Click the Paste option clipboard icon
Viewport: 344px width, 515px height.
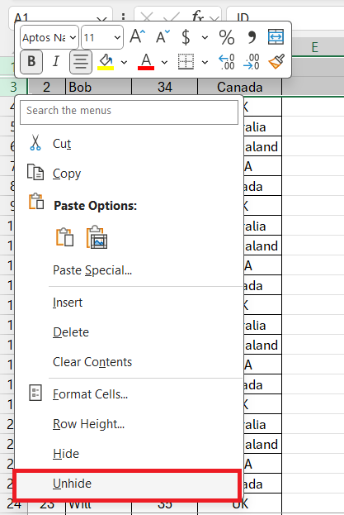[64, 237]
